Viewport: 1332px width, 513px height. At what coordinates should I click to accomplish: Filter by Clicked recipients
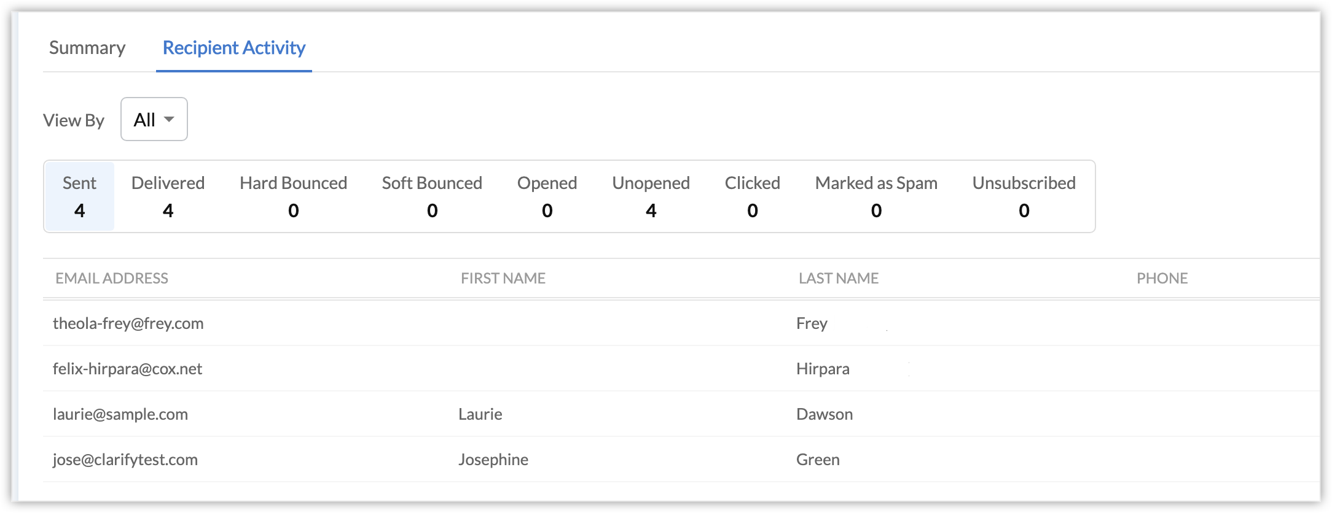click(x=752, y=196)
